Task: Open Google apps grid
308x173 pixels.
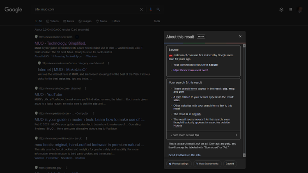Action: click(290, 9)
